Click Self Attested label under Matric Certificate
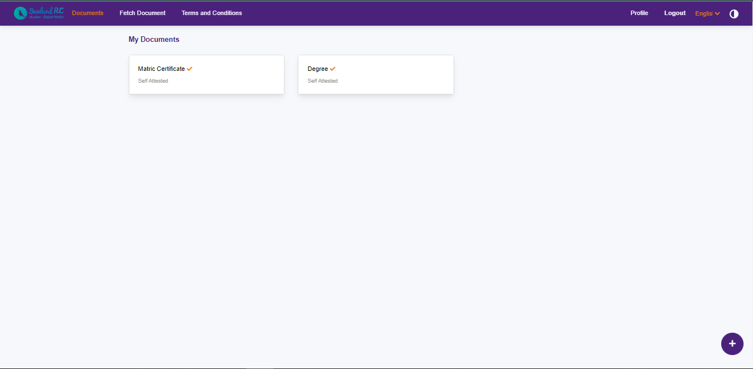This screenshot has width=753, height=369. point(153,81)
